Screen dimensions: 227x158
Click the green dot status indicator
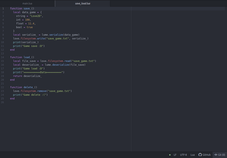point(170,155)
